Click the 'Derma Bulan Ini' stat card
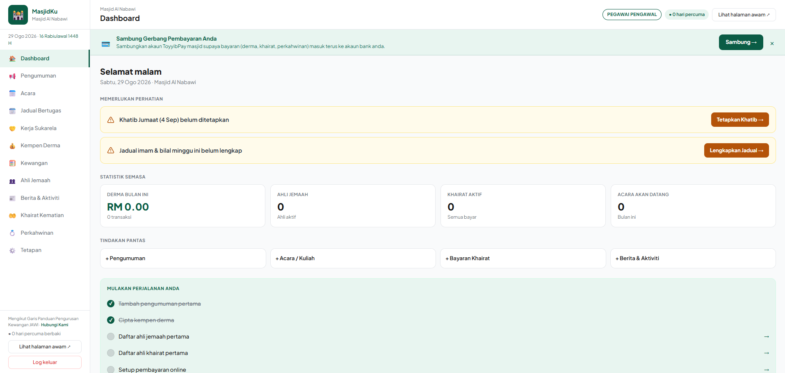This screenshot has width=785, height=373. (183, 206)
